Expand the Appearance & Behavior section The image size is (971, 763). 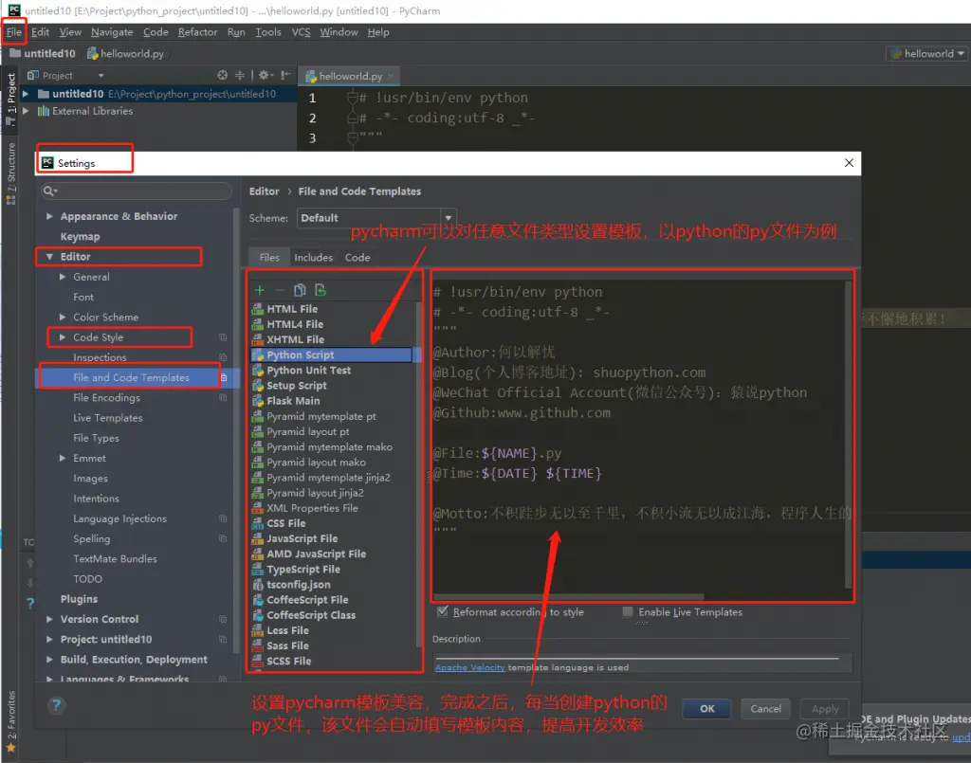[x=49, y=216]
